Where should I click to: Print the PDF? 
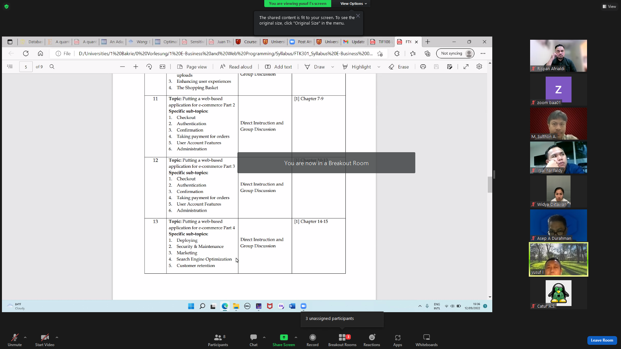(423, 67)
